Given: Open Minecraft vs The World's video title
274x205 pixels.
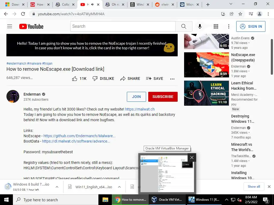Looking at the screenshot, I should pyautogui.click(x=242, y=147).
